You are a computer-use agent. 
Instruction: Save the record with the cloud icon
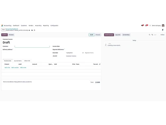32,30
